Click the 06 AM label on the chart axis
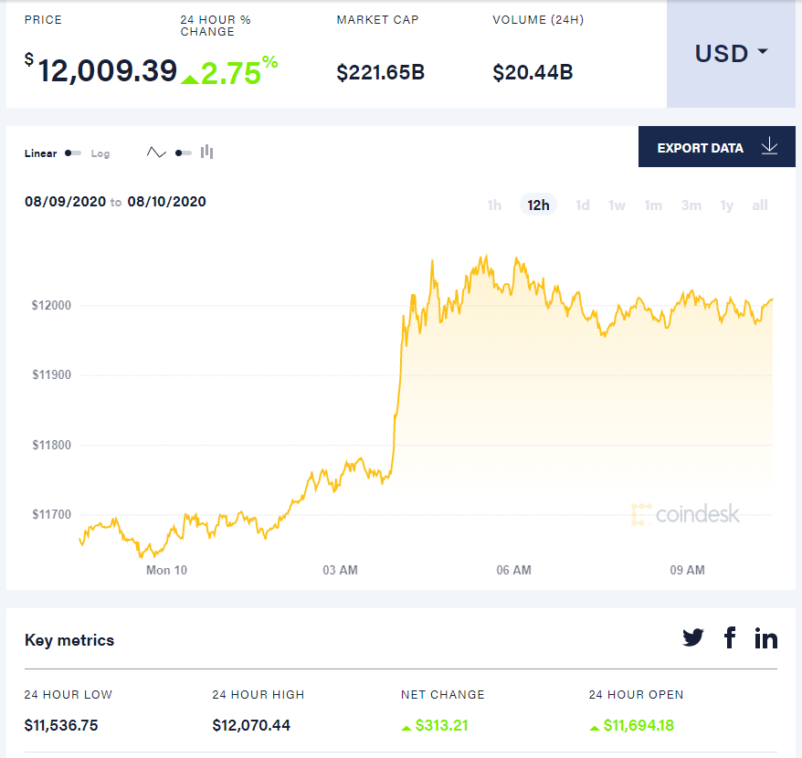This screenshot has height=758, width=802. point(513,569)
